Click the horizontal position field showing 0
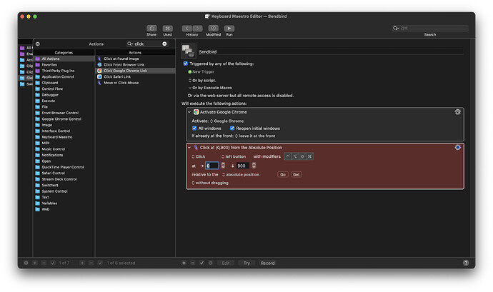 coord(212,166)
